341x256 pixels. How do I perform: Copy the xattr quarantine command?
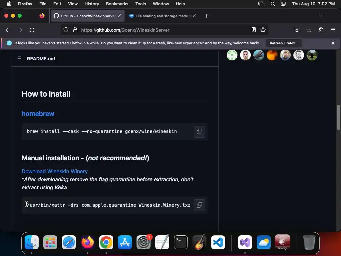[x=199, y=205]
